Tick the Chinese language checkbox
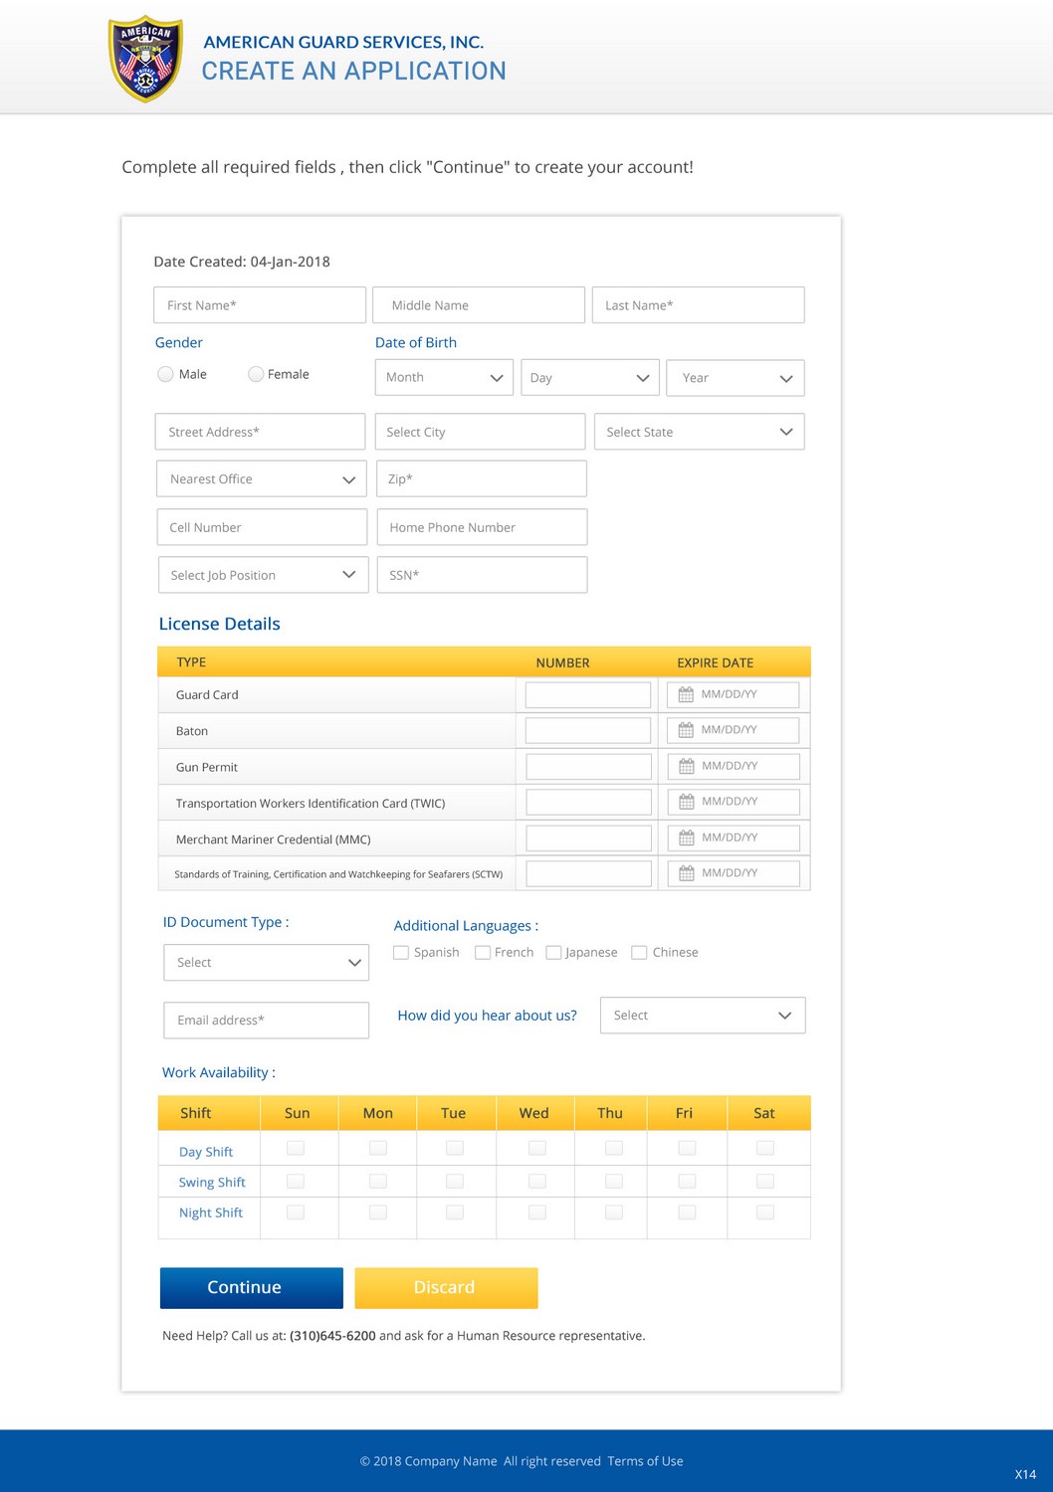This screenshot has height=1492, width=1053. coord(639,953)
